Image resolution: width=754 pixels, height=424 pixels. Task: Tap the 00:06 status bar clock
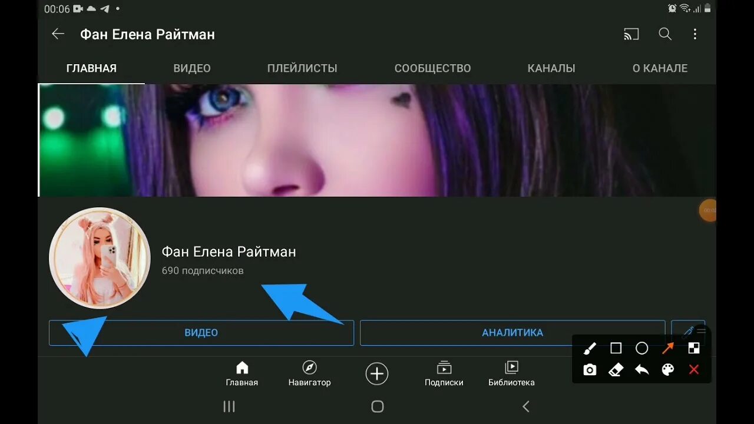[x=57, y=9]
